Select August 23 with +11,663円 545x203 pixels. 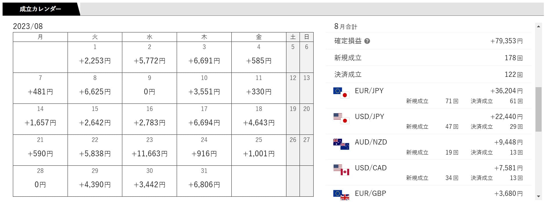pyautogui.click(x=149, y=150)
